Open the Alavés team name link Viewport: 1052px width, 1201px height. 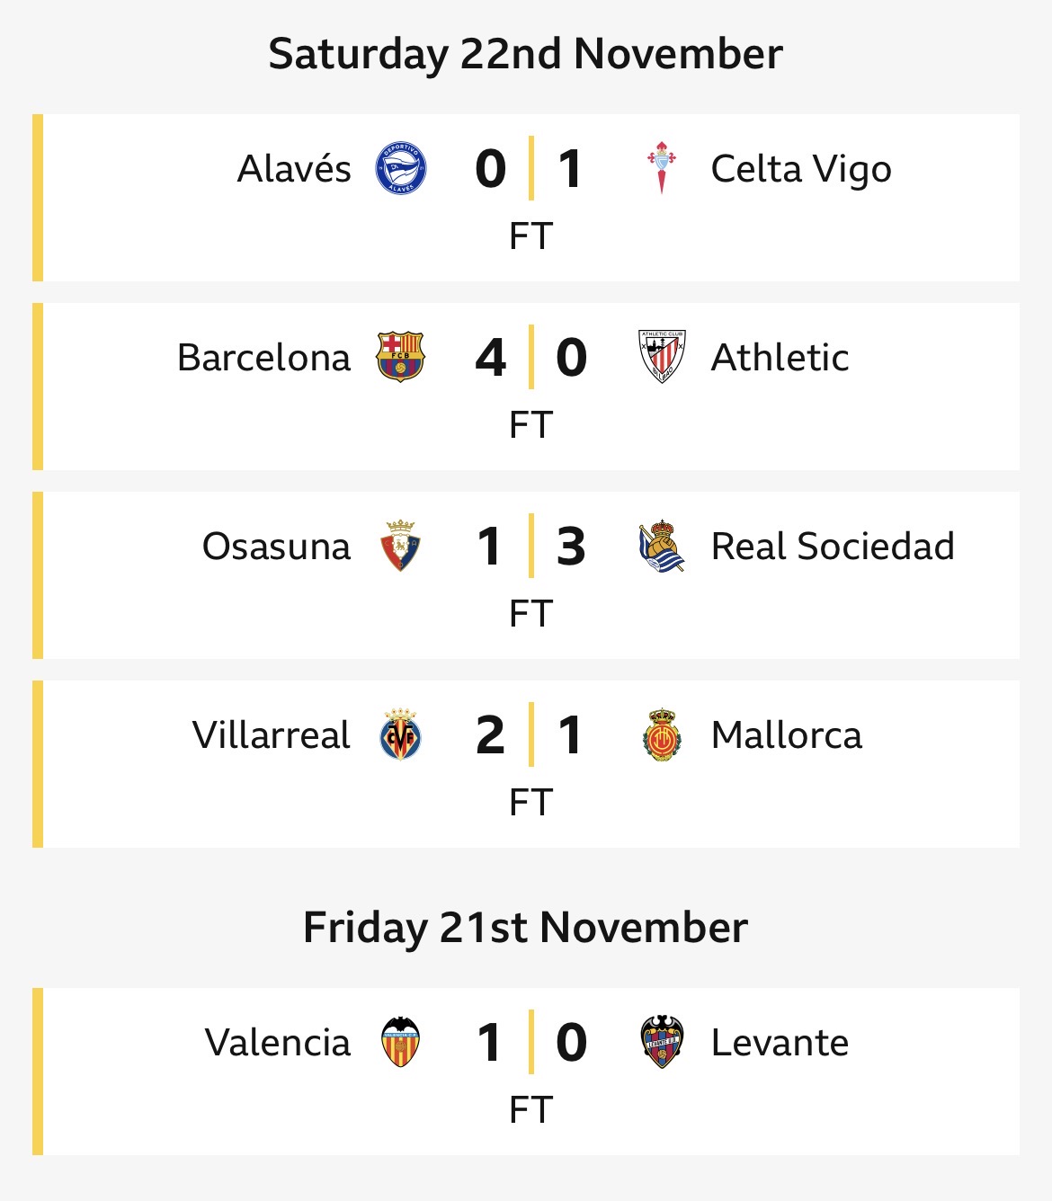click(x=294, y=169)
